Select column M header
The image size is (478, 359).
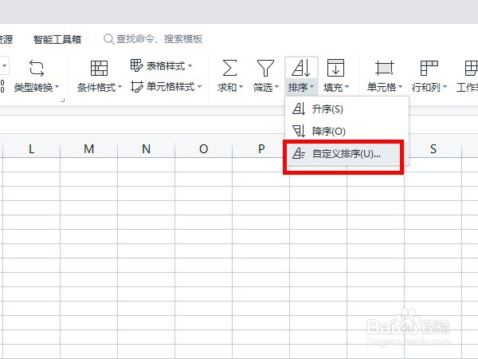click(88, 149)
